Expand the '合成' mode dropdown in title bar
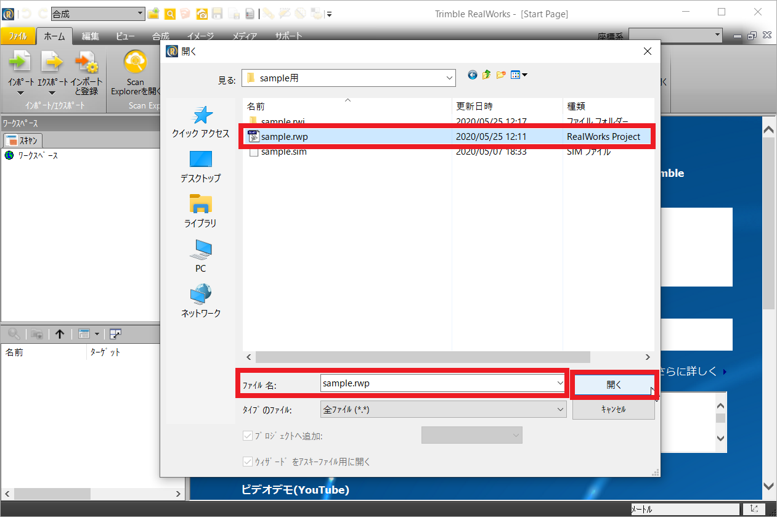Viewport: 777px width, 517px height. click(140, 14)
